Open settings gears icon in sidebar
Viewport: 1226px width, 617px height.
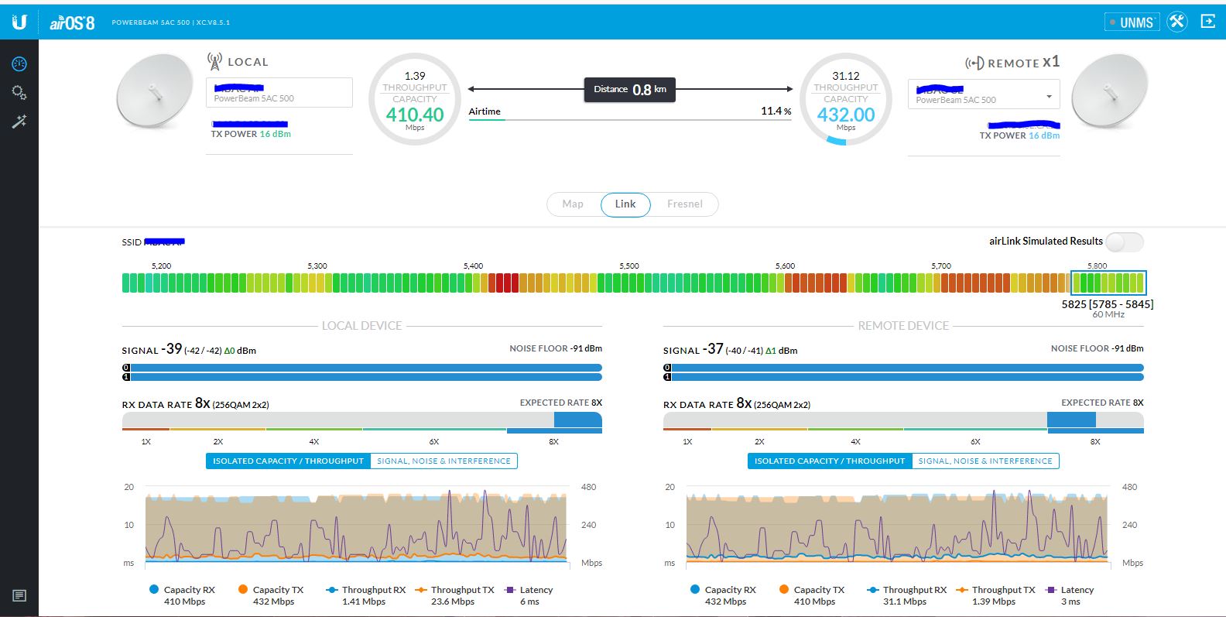click(19, 93)
